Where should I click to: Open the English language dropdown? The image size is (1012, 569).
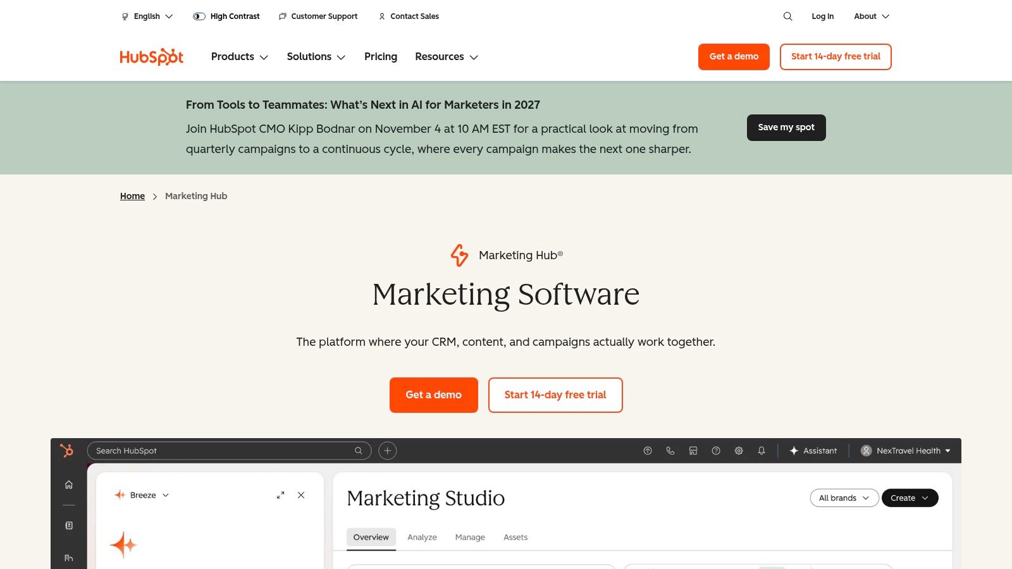tap(147, 16)
